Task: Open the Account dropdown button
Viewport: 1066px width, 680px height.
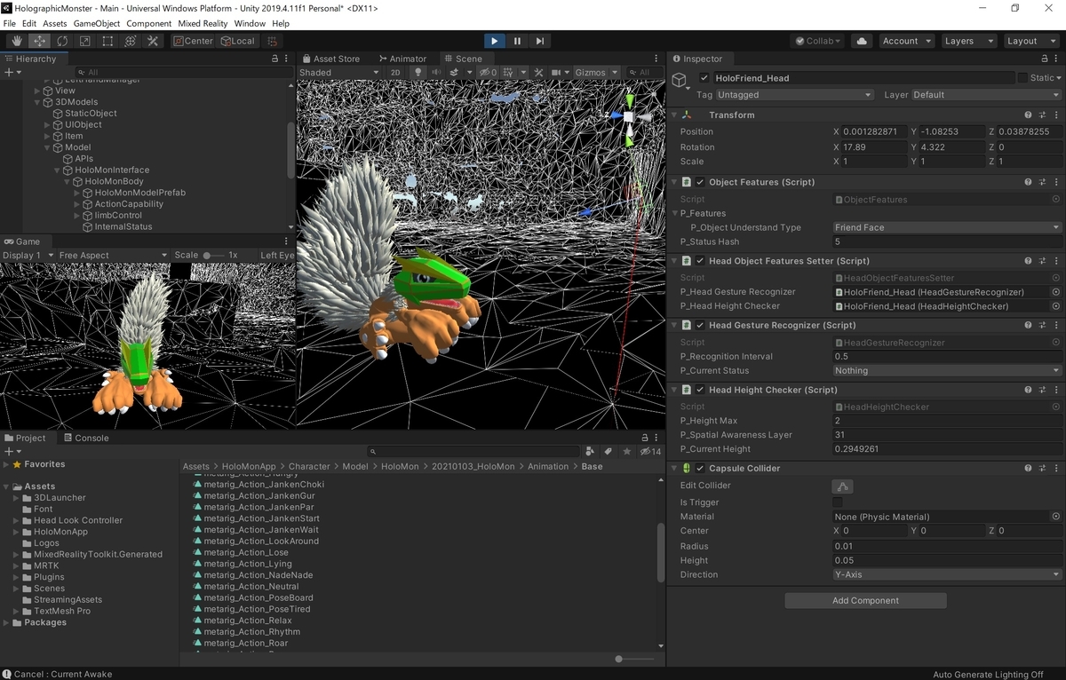Action: tap(906, 41)
